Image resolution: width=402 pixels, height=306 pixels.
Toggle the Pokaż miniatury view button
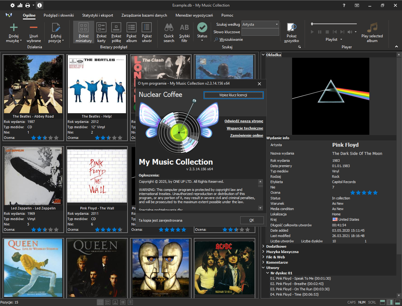(x=84, y=32)
